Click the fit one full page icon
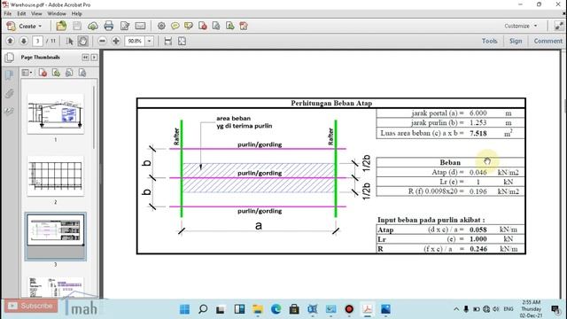Viewport: 567px width, 319px height. click(x=182, y=41)
